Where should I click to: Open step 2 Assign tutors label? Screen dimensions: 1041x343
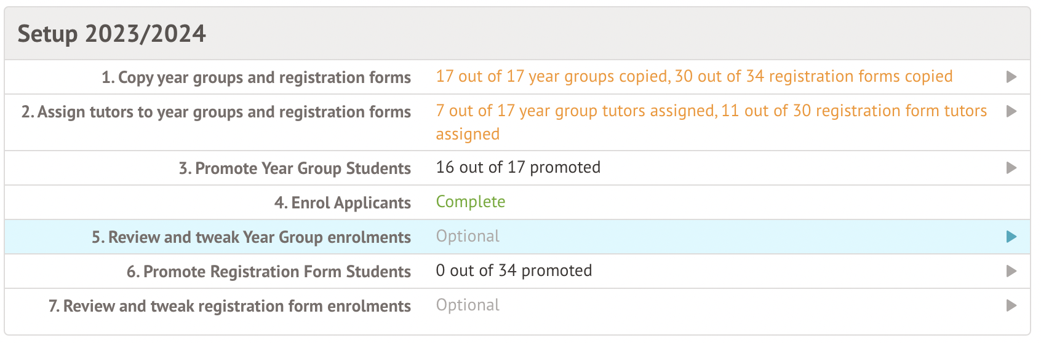[216, 112]
